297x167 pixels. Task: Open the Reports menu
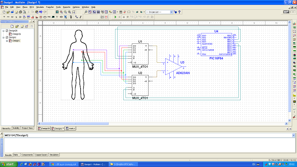[x=66, y=7]
